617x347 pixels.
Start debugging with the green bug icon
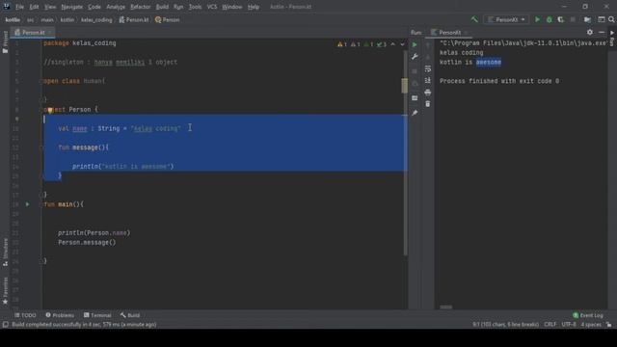550,19
